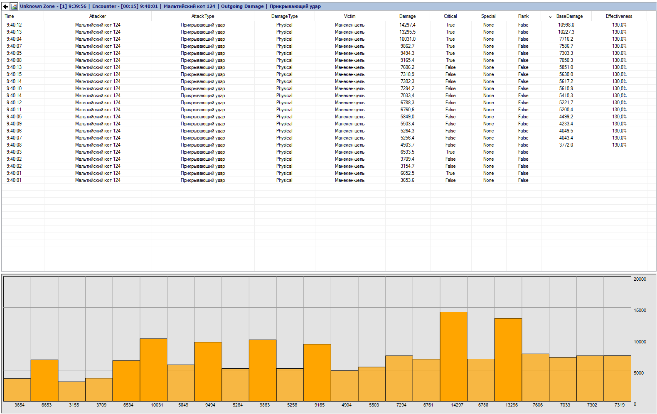
Task: Select the BaseDamage value 4499,2
Action: tap(566, 117)
